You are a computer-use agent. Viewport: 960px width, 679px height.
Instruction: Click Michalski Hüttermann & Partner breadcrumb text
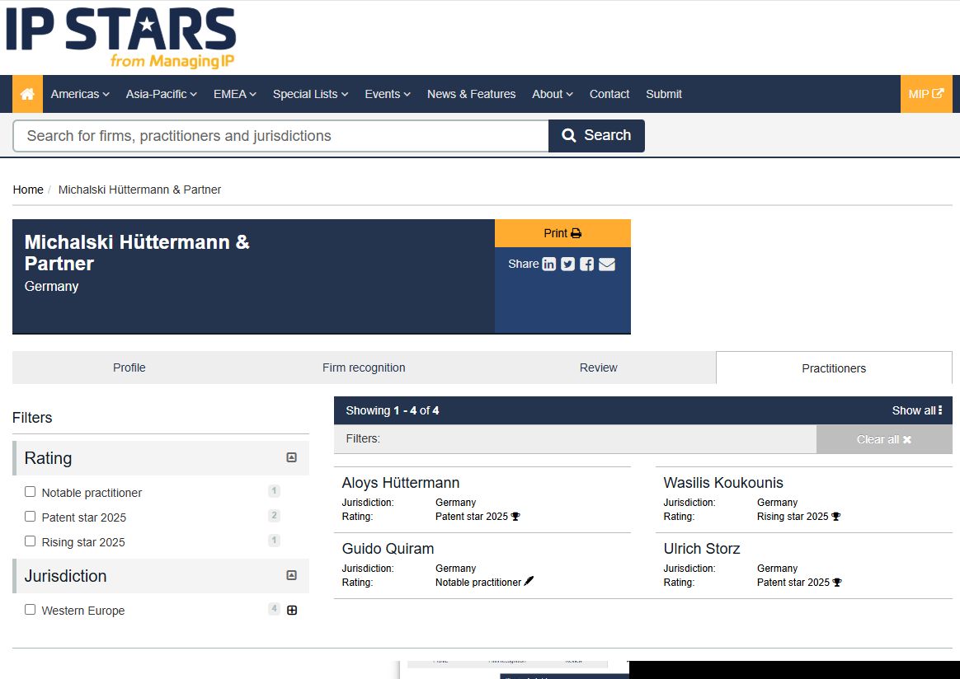click(139, 190)
